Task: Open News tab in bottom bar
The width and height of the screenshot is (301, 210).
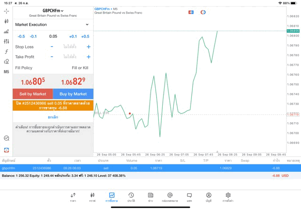Action: tap(150, 197)
